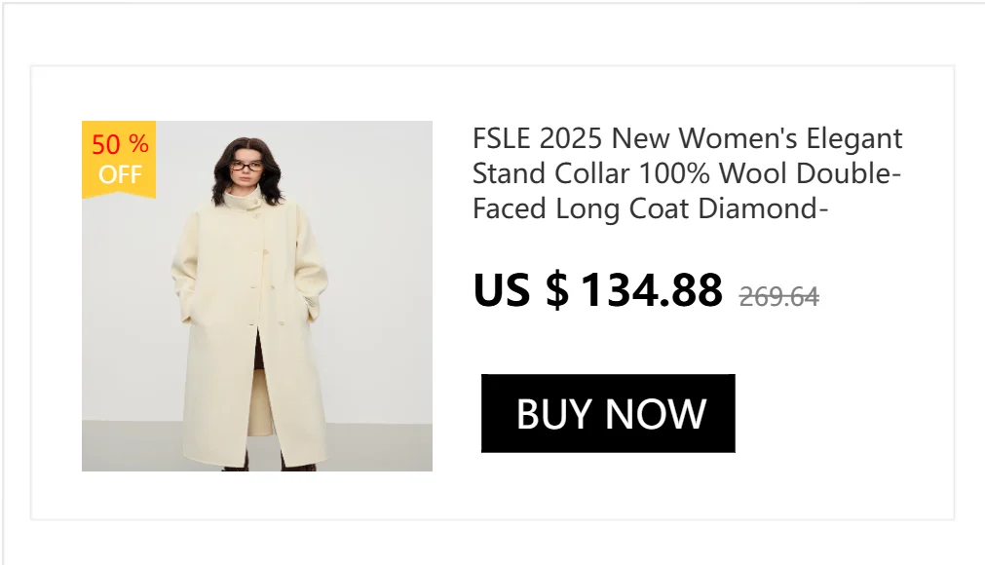
Task: Click the crossed-out 269.64 original price
Action: coord(779,296)
